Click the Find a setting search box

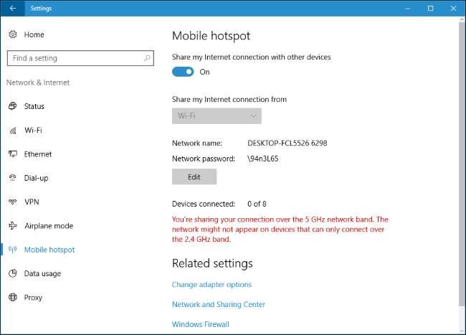[80, 58]
